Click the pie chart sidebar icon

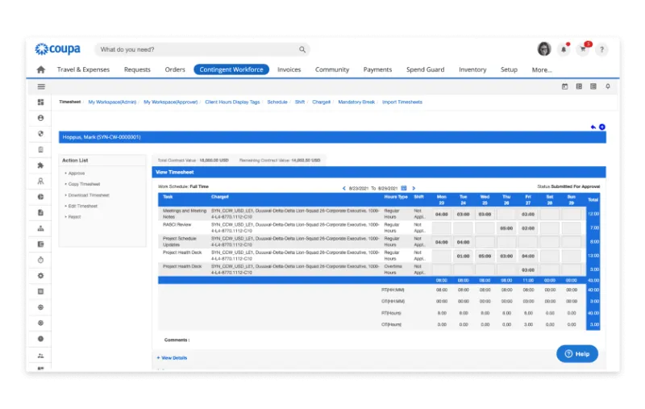point(41,197)
